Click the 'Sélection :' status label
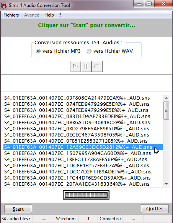173x223 pixels. [66, 219]
